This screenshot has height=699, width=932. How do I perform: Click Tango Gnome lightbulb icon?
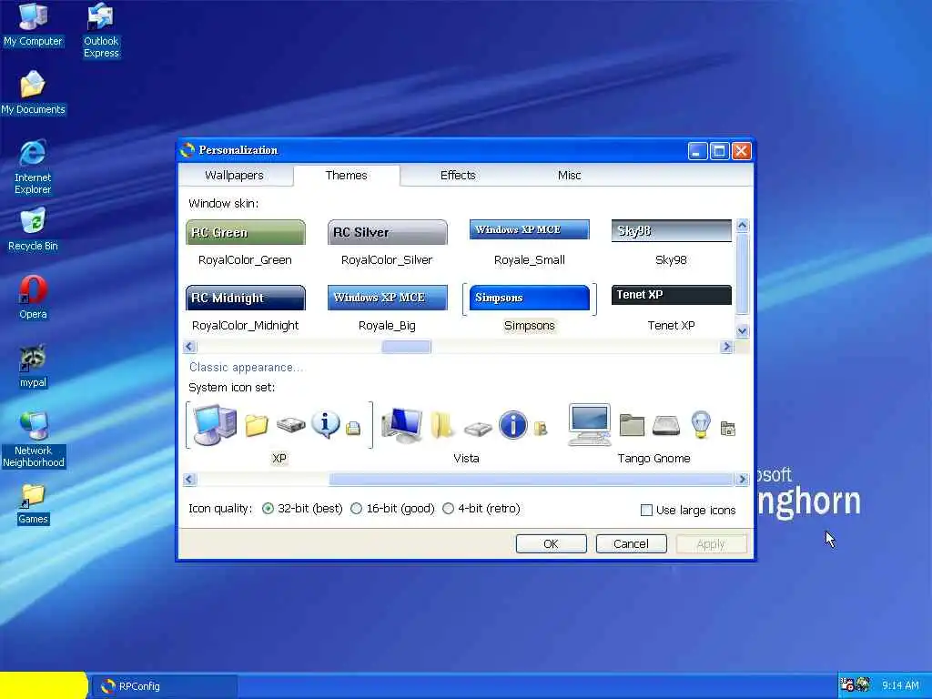coord(701,425)
